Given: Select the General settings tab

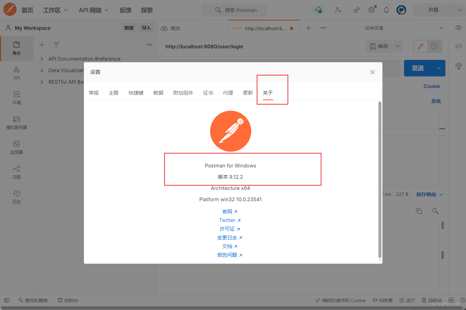Looking at the screenshot, I should 94,93.
